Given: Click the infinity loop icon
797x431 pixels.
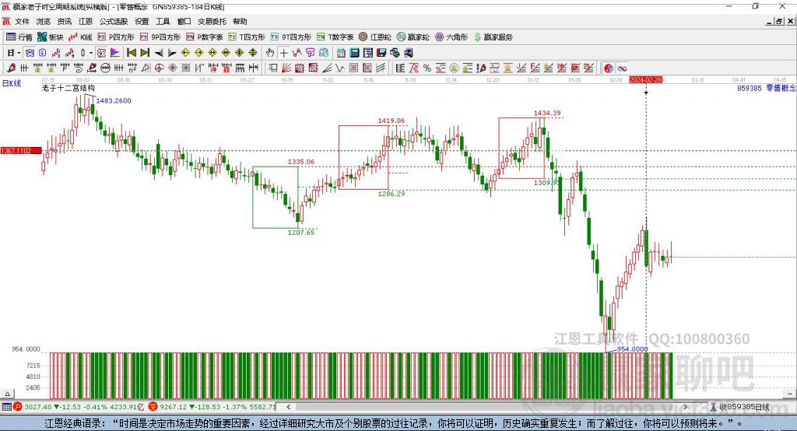Looking at the screenshot, I should pyautogui.click(x=622, y=68).
